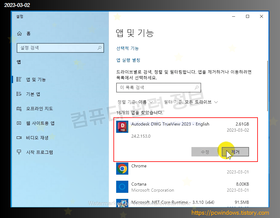Select Autodesk DWG TrueView 2023 - English entry
This screenshot has height=218, width=280.
coord(170,124)
